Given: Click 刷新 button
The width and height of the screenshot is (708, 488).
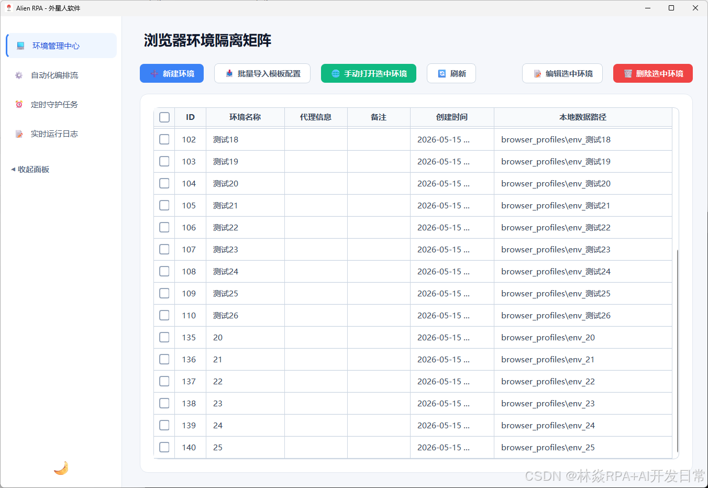Looking at the screenshot, I should point(451,73).
